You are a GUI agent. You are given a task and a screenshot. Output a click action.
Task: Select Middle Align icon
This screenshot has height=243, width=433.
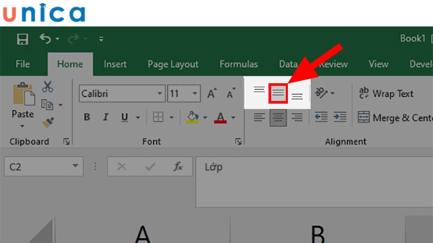point(278,93)
